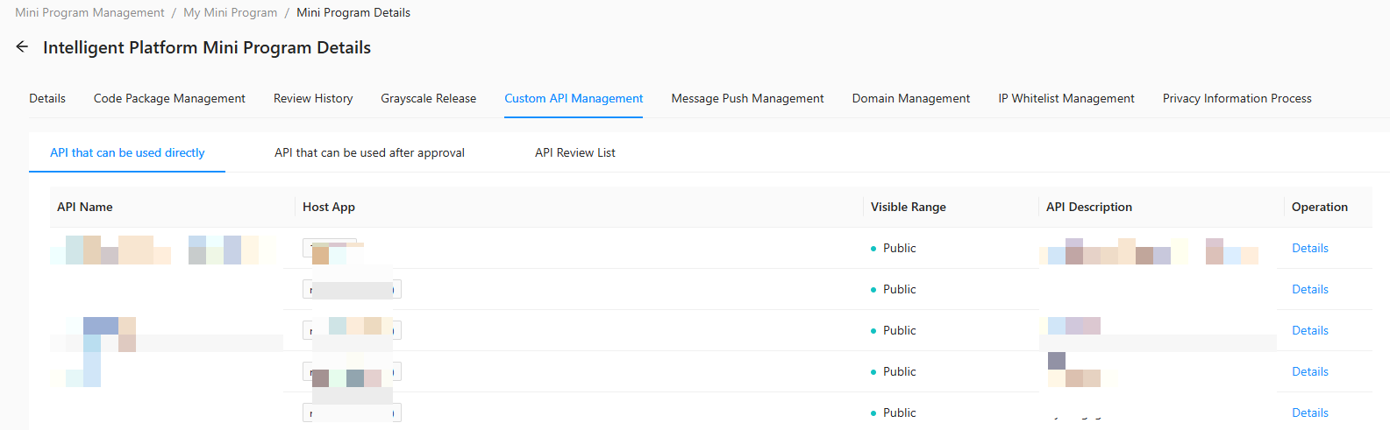Open Details link in the fifth table row

coord(1310,412)
